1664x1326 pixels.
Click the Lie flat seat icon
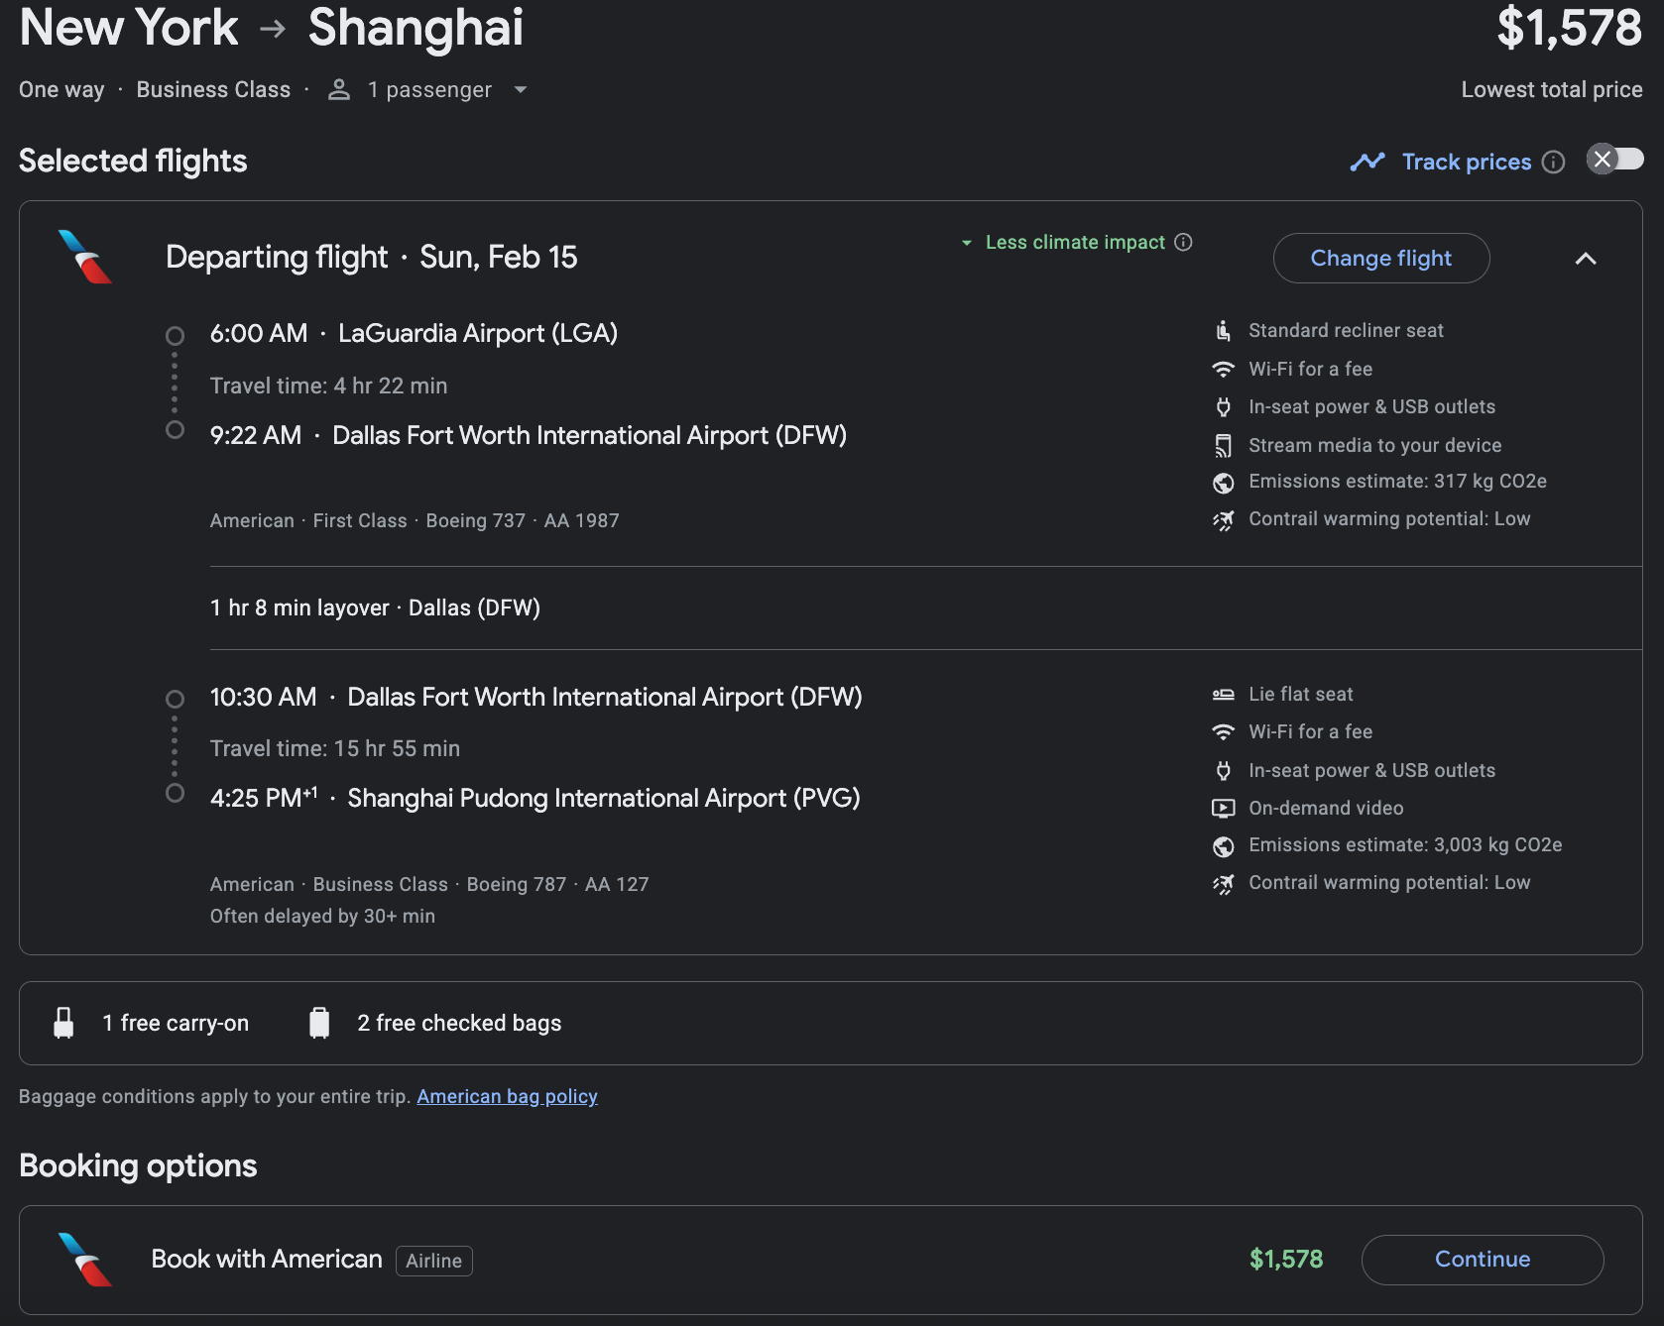(1223, 695)
